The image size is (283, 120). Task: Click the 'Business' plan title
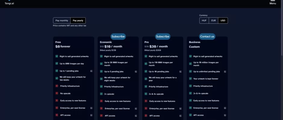coord(194,42)
